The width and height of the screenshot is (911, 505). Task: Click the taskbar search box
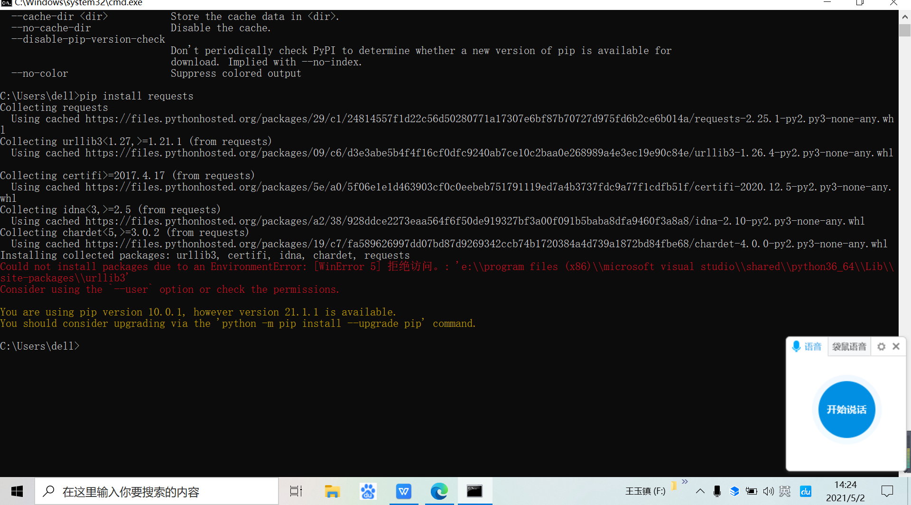point(157,491)
